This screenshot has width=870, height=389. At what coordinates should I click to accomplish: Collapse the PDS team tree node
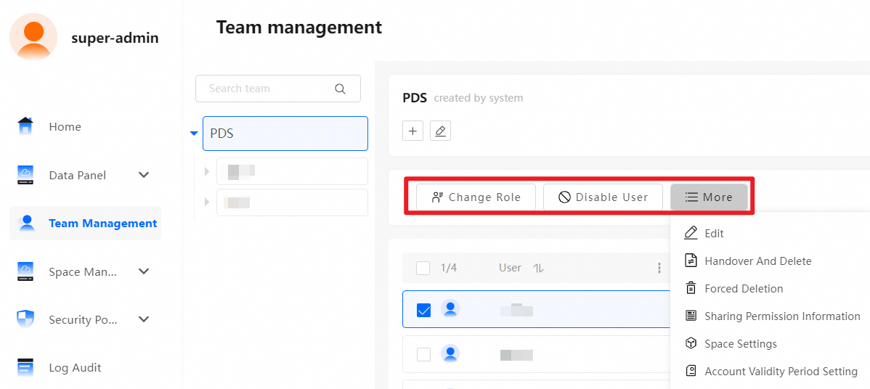[193, 134]
